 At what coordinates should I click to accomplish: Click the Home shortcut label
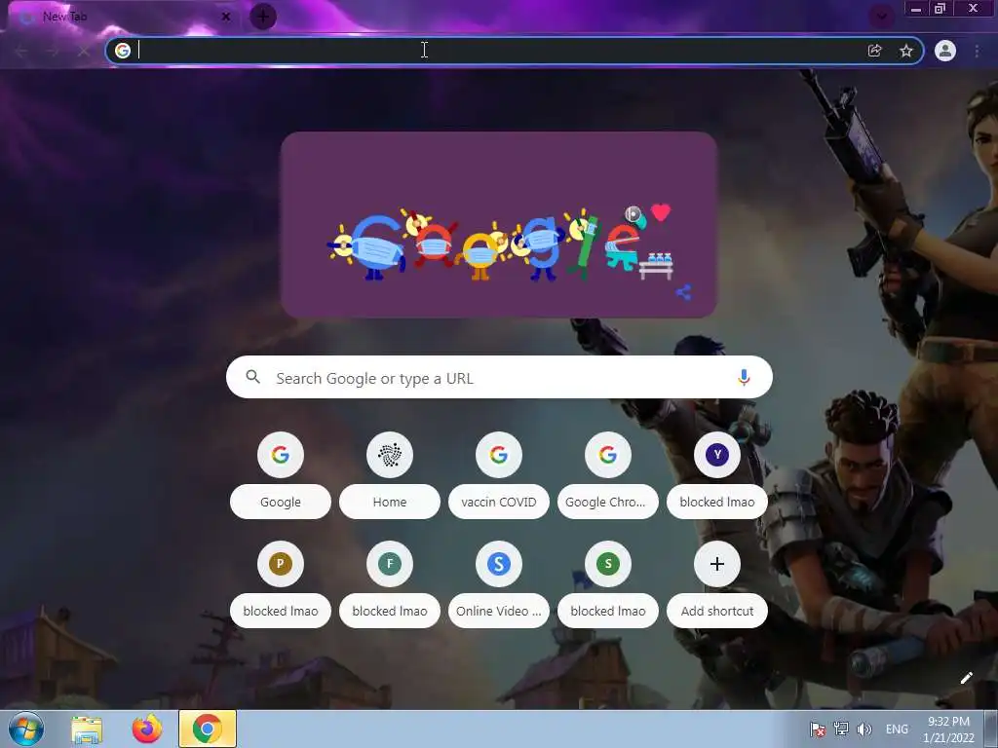(x=390, y=502)
